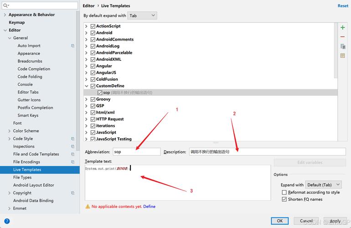Select Code Completion in the settings tree
351x228 pixels.
point(34,69)
